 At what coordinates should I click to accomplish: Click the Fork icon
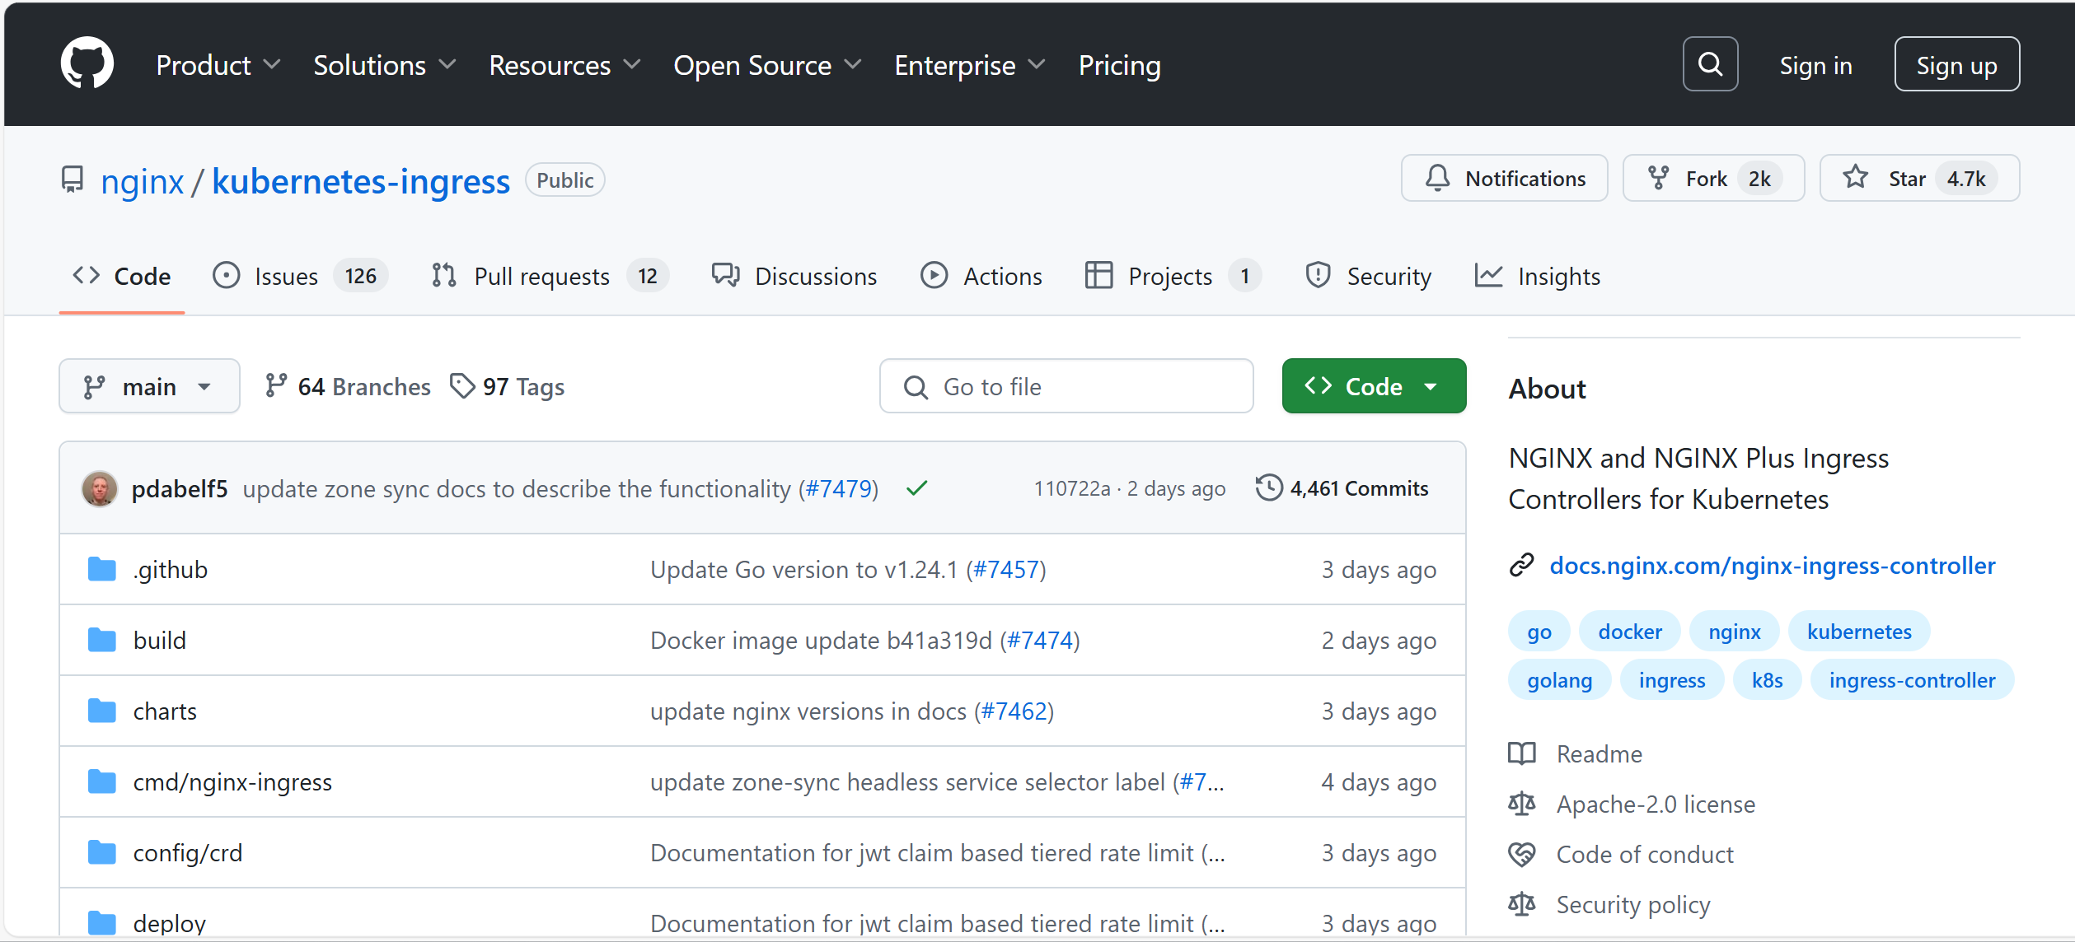(1658, 178)
